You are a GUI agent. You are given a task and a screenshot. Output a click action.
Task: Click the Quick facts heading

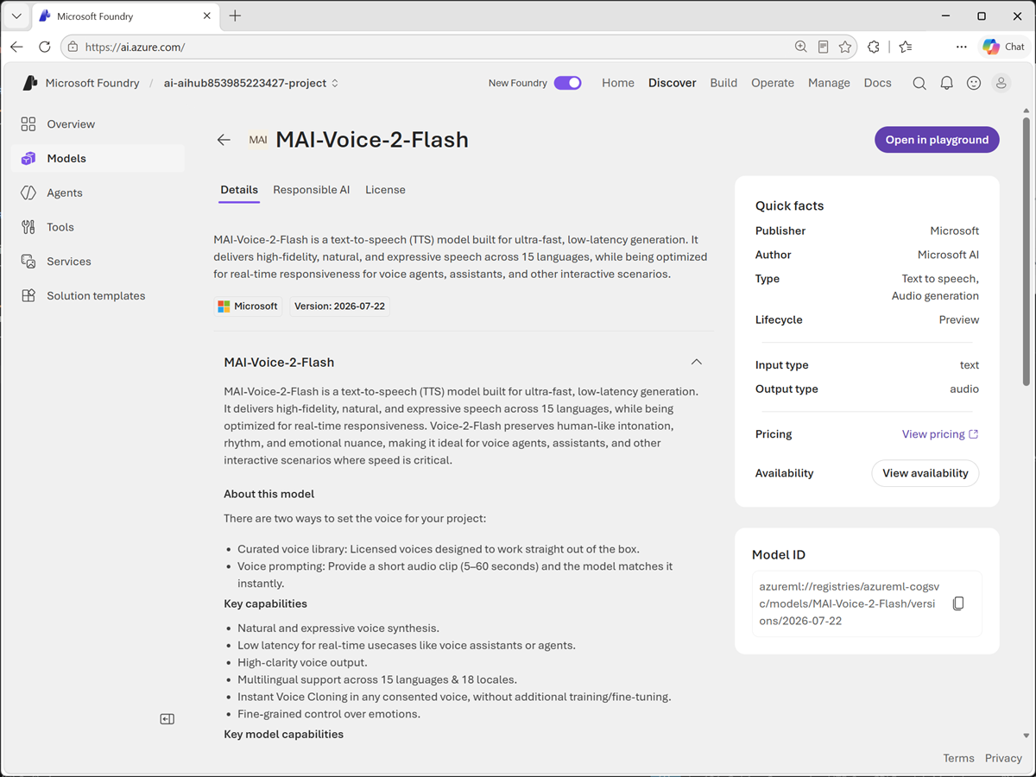click(x=789, y=205)
